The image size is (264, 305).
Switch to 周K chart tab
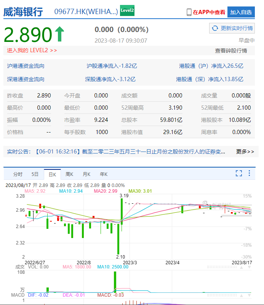coord(69,174)
